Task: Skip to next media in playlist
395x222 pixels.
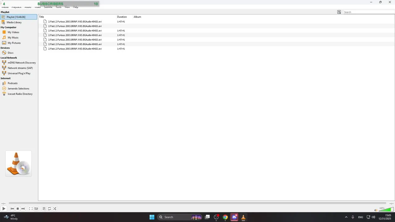Action: coord(23,209)
